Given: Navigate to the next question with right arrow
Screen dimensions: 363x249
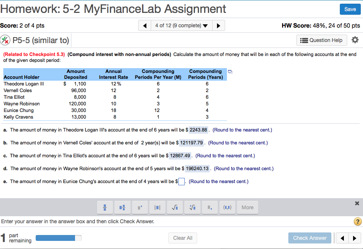Looking at the screenshot, I should click(x=218, y=25).
